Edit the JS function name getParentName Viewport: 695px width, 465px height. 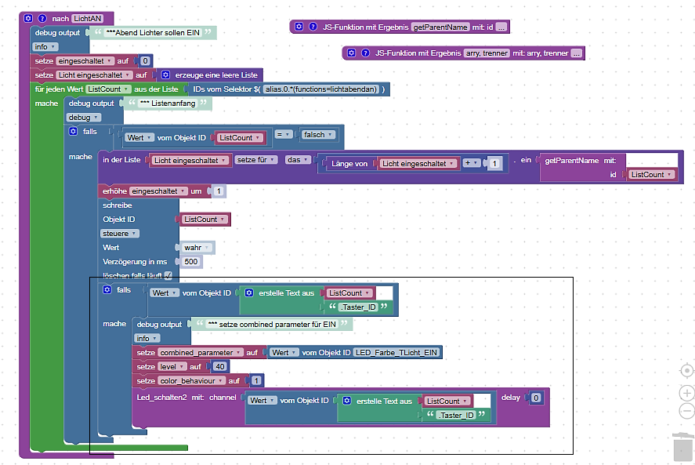pos(440,27)
